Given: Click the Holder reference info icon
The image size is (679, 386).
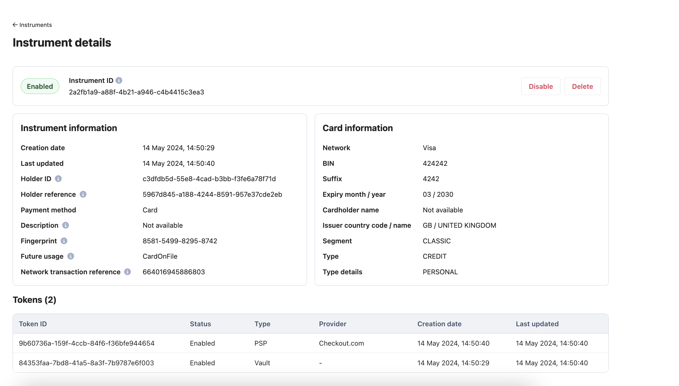Looking at the screenshot, I should [83, 194].
